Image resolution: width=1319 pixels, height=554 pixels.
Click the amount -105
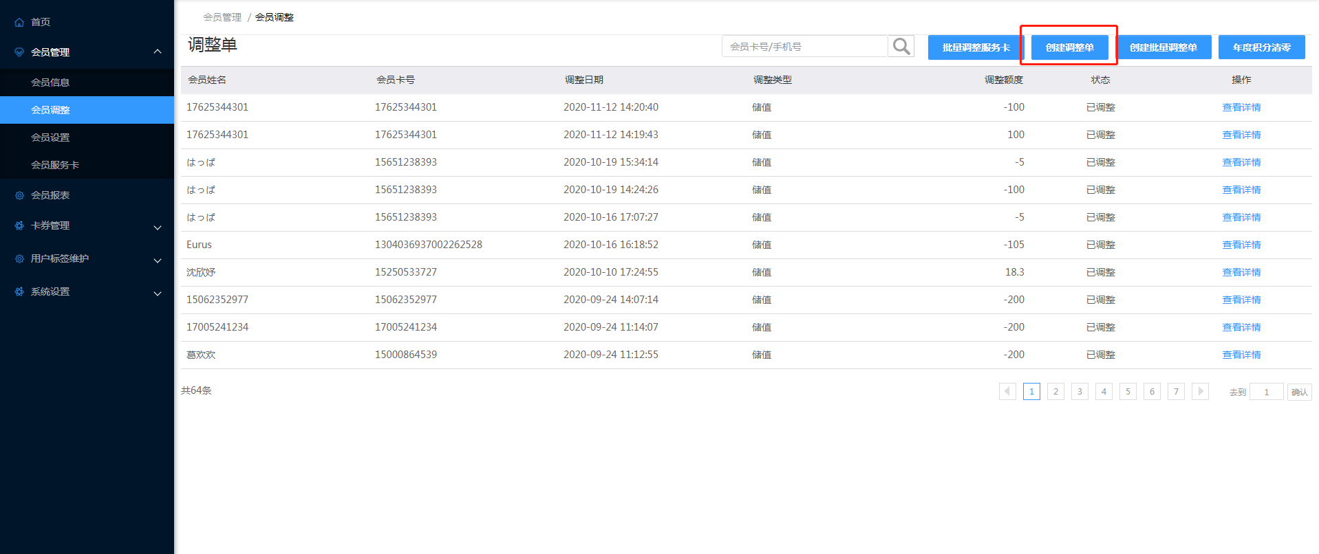coord(1014,245)
